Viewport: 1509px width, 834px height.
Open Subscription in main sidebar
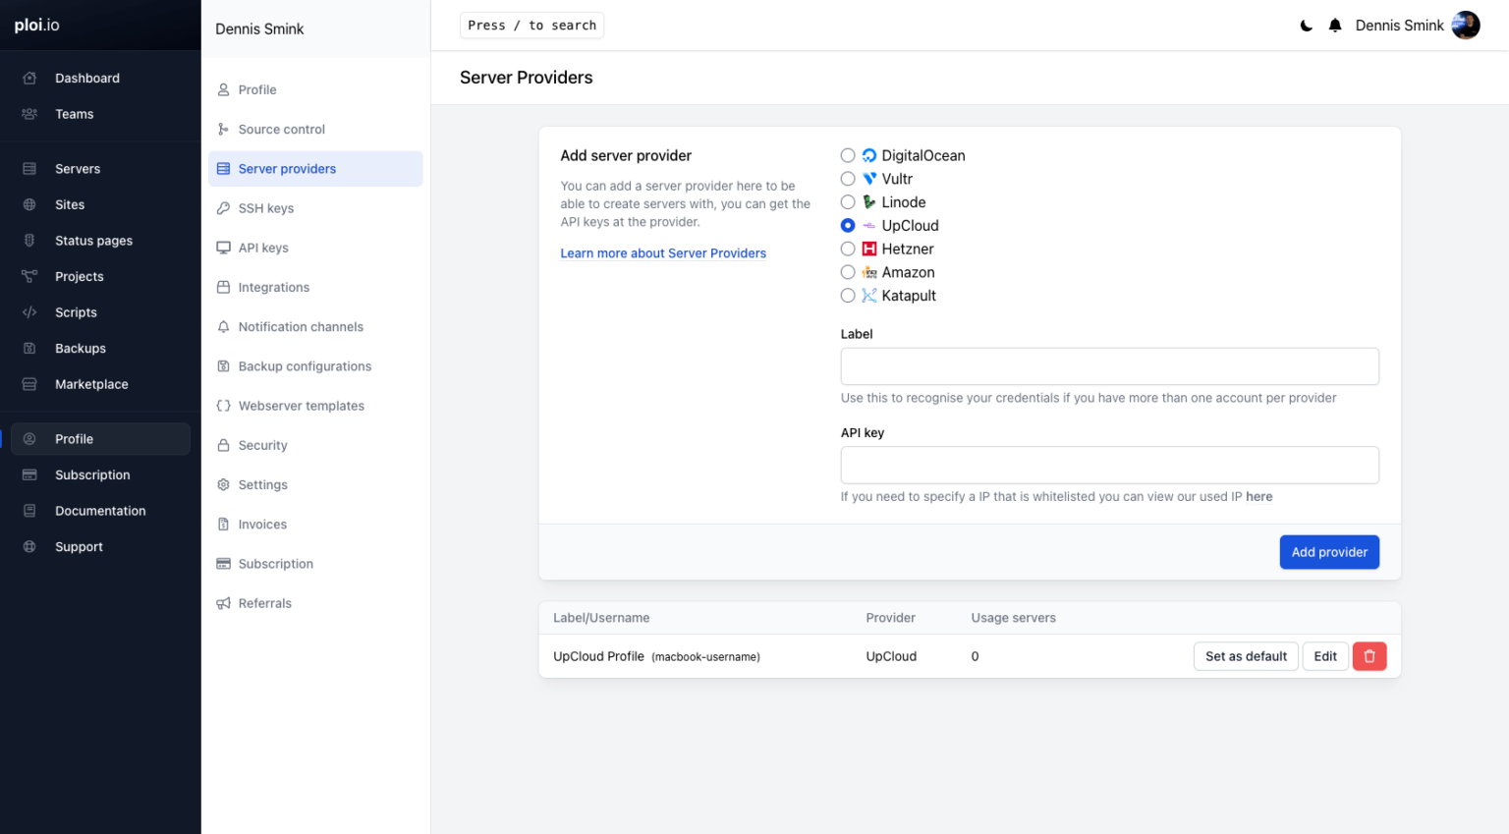pos(100,474)
